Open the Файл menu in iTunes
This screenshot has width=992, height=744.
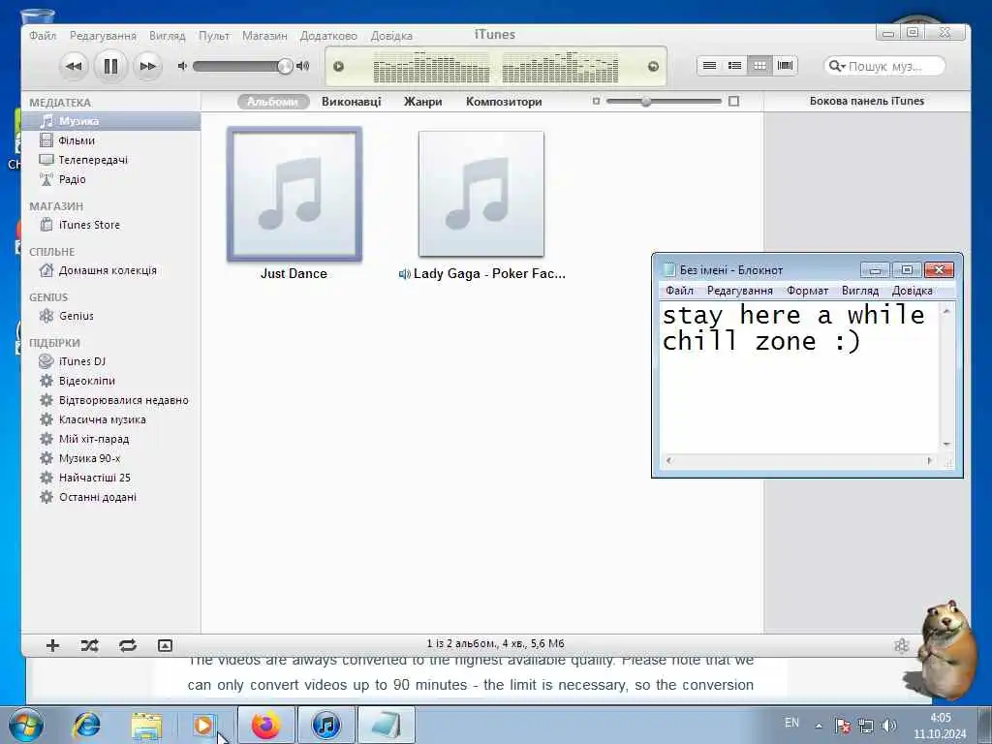(x=43, y=36)
